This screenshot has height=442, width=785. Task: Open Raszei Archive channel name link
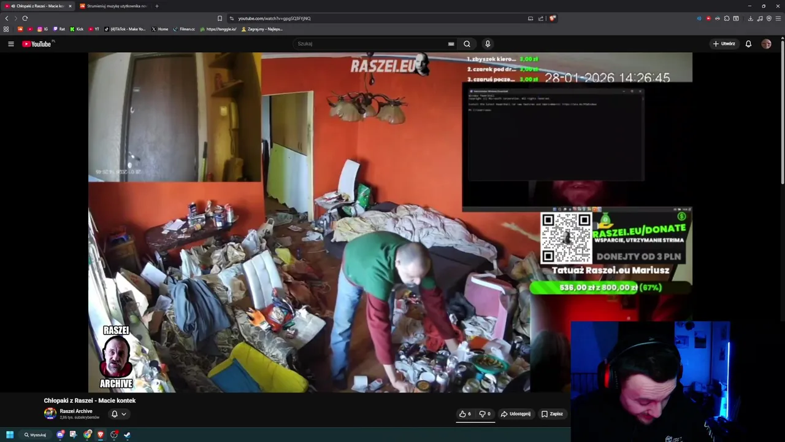pyautogui.click(x=76, y=411)
